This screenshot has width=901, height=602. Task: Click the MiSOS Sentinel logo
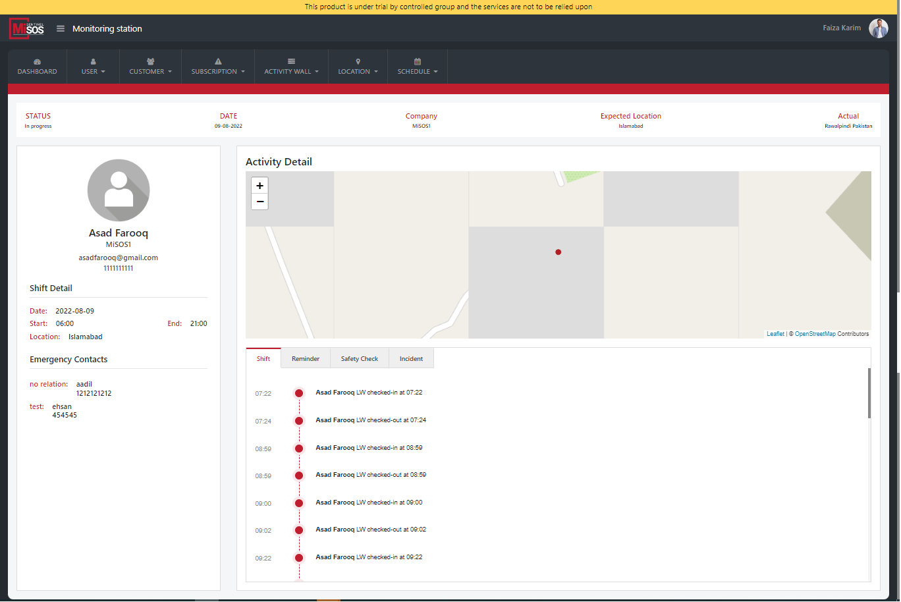[x=27, y=29]
